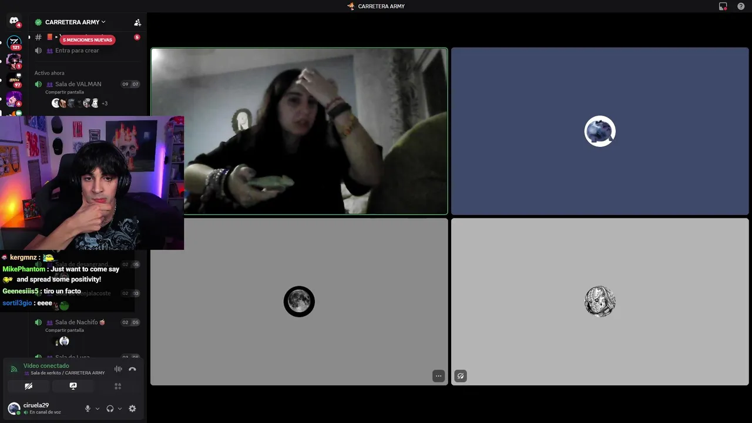This screenshot has height=423, width=752.
Task: Click the blue avatar participant tile
Action: pyautogui.click(x=600, y=132)
